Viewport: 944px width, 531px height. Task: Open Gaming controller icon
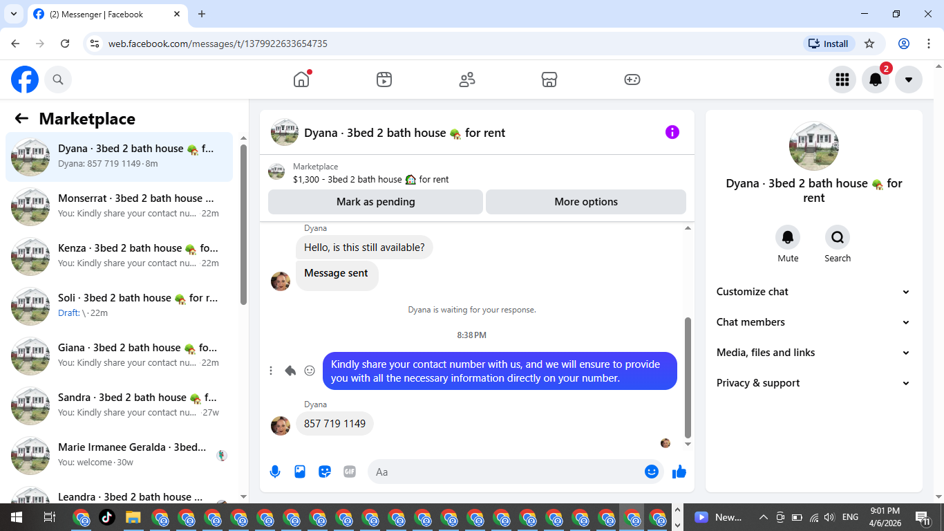coord(632,80)
